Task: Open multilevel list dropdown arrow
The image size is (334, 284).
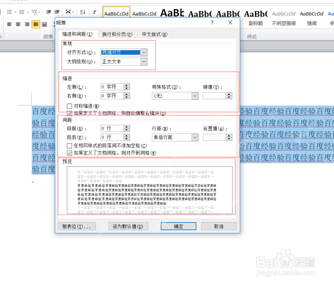Action: pyautogui.click(x=39, y=12)
